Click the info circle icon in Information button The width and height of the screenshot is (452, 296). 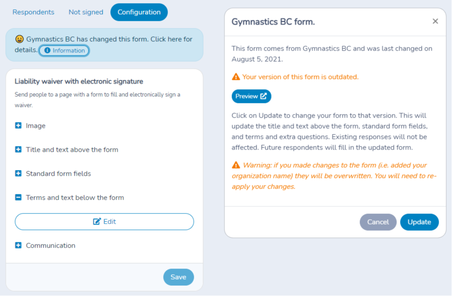pos(47,51)
